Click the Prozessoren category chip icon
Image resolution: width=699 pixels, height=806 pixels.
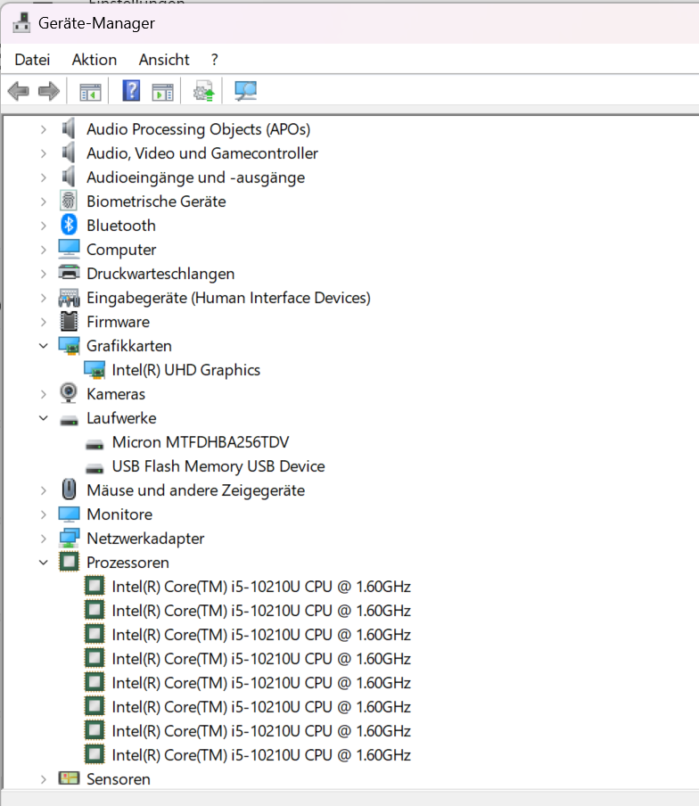69,562
